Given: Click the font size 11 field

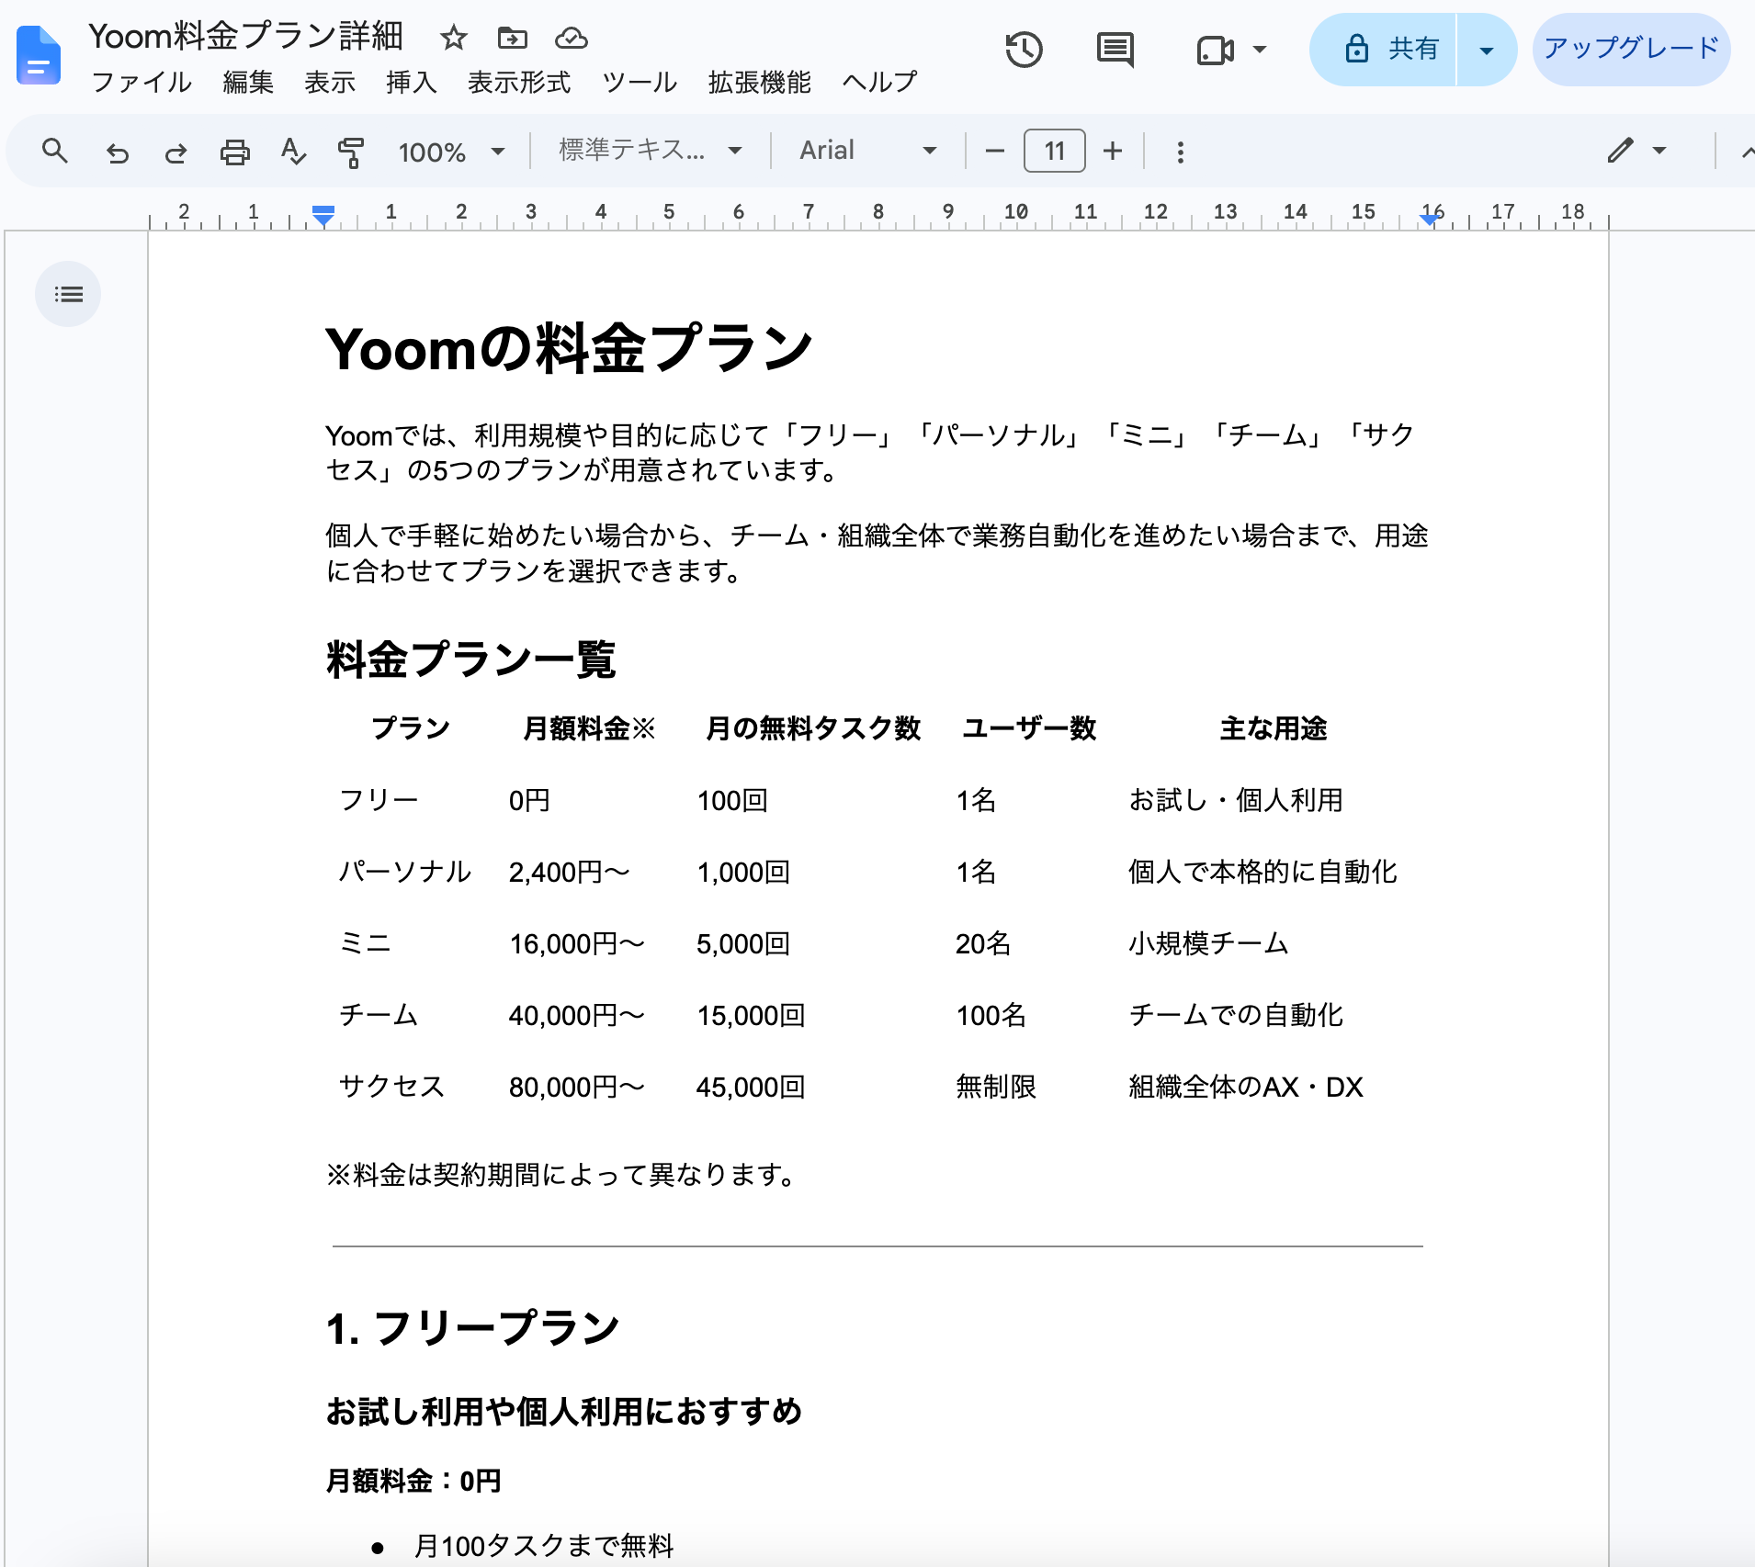Looking at the screenshot, I should click(1055, 151).
